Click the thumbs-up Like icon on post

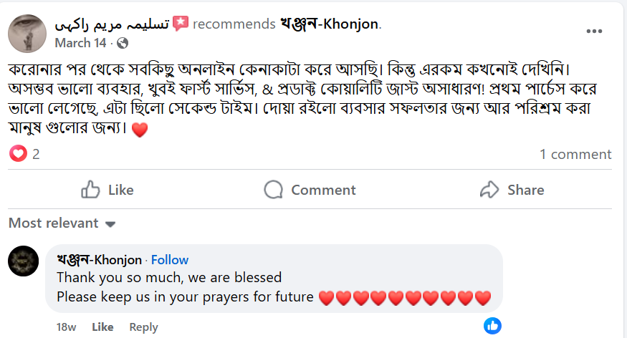click(90, 190)
